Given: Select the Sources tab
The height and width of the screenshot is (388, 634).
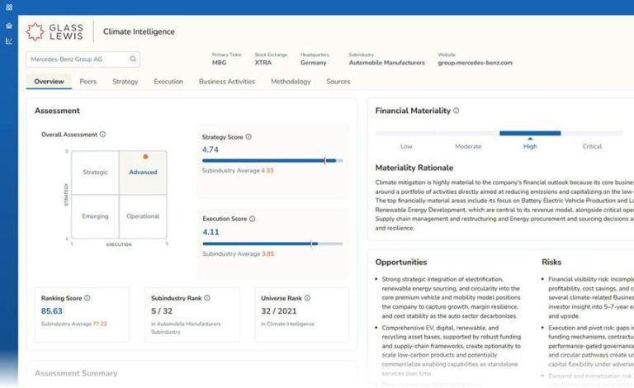Looking at the screenshot, I should (x=338, y=82).
